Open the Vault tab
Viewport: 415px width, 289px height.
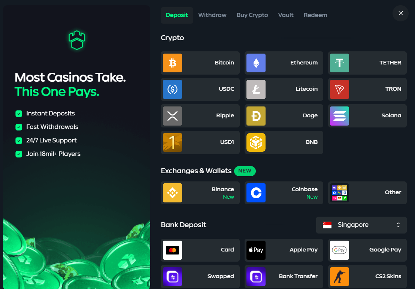click(x=286, y=15)
